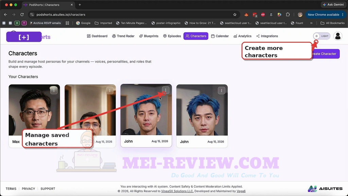The width and height of the screenshot is (348, 196).
Task: Open the tab groups grid icon in bookmarks bar
Action: pos(67,23)
